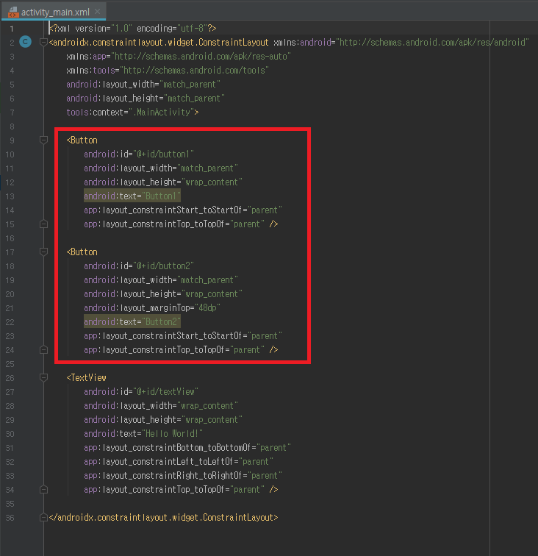
Task: Click the related class gutter icon on line 2
Action: click(24, 43)
